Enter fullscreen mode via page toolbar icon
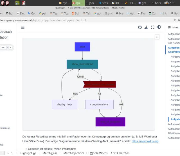 [152, 27]
